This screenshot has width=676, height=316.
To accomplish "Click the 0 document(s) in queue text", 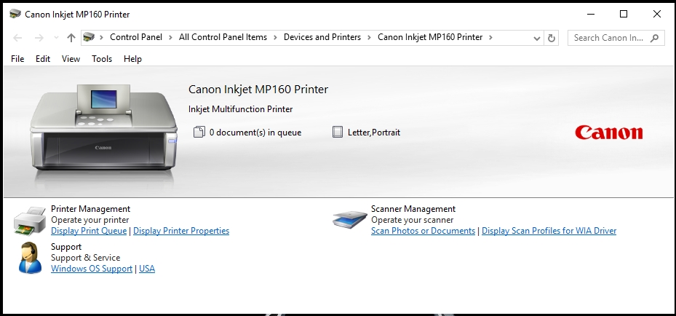I will [x=255, y=133].
